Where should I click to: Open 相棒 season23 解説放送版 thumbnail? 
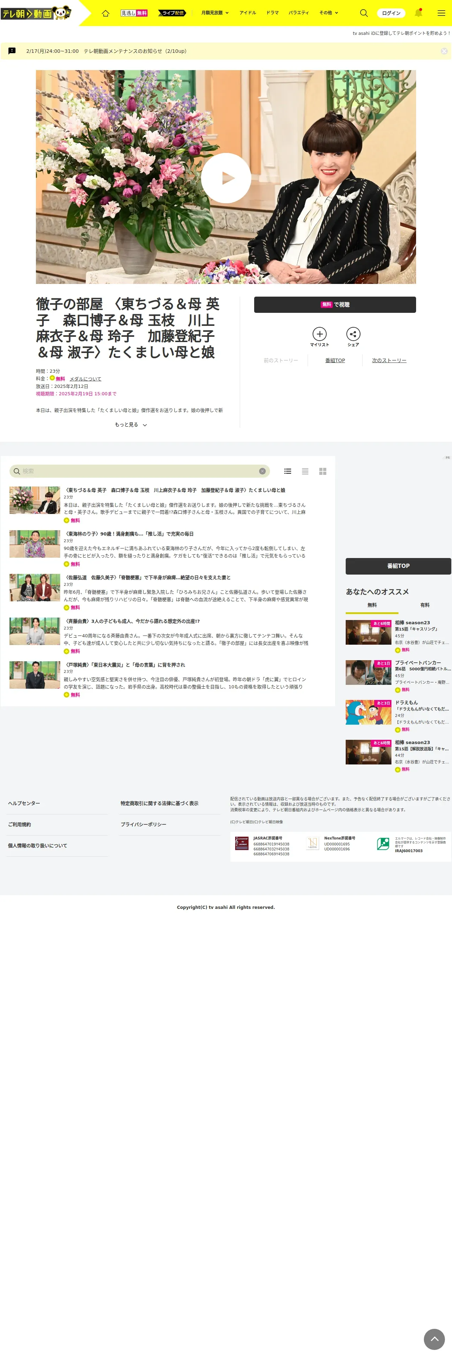(368, 752)
